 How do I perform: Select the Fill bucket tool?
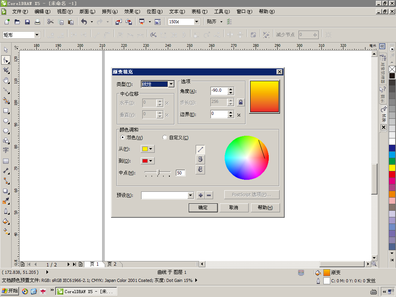click(x=6, y=222)
